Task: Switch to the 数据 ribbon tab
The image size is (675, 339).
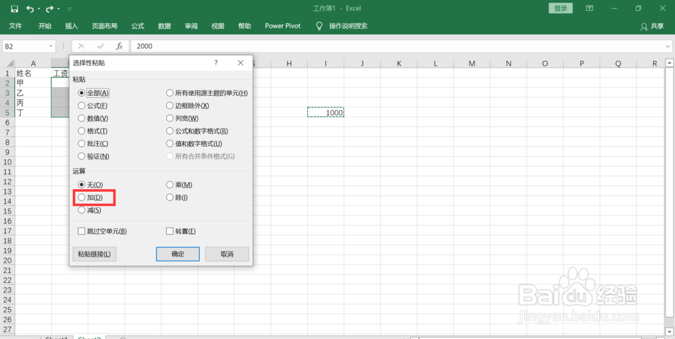Action: click(165, 26)
